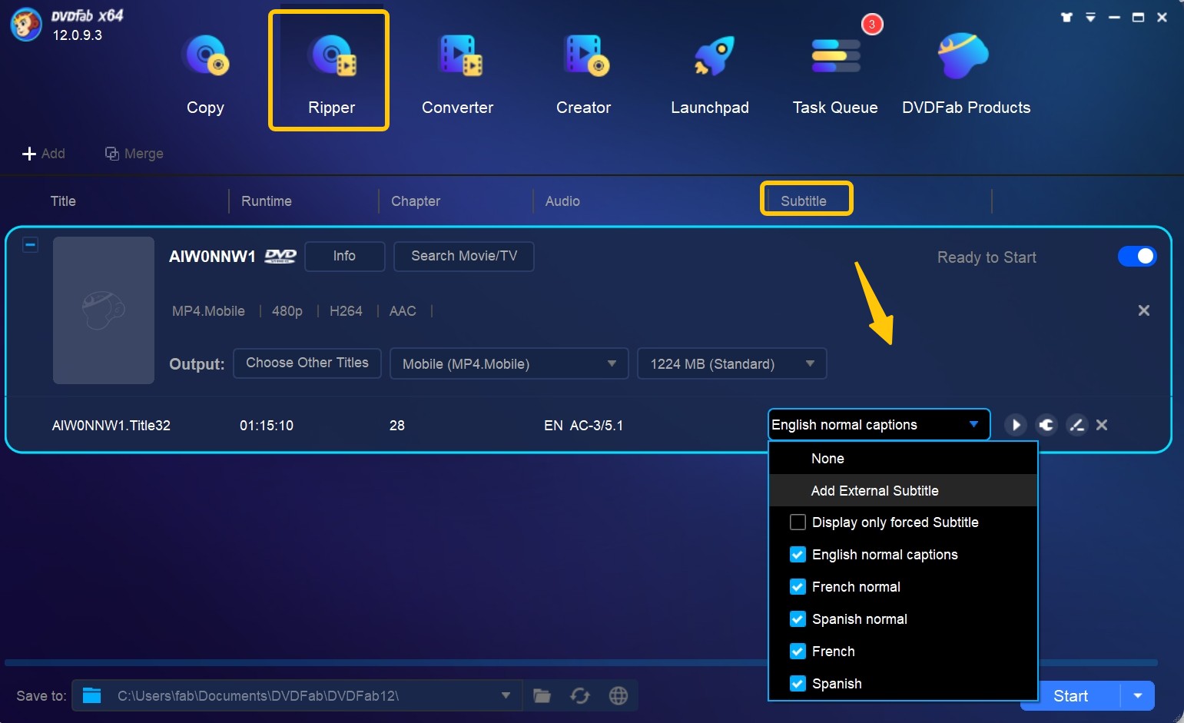Screen dimensions: 1184x723
Task: Click the refresh icon beside save path
Action: pyautogui.click(x=580, y=696)
